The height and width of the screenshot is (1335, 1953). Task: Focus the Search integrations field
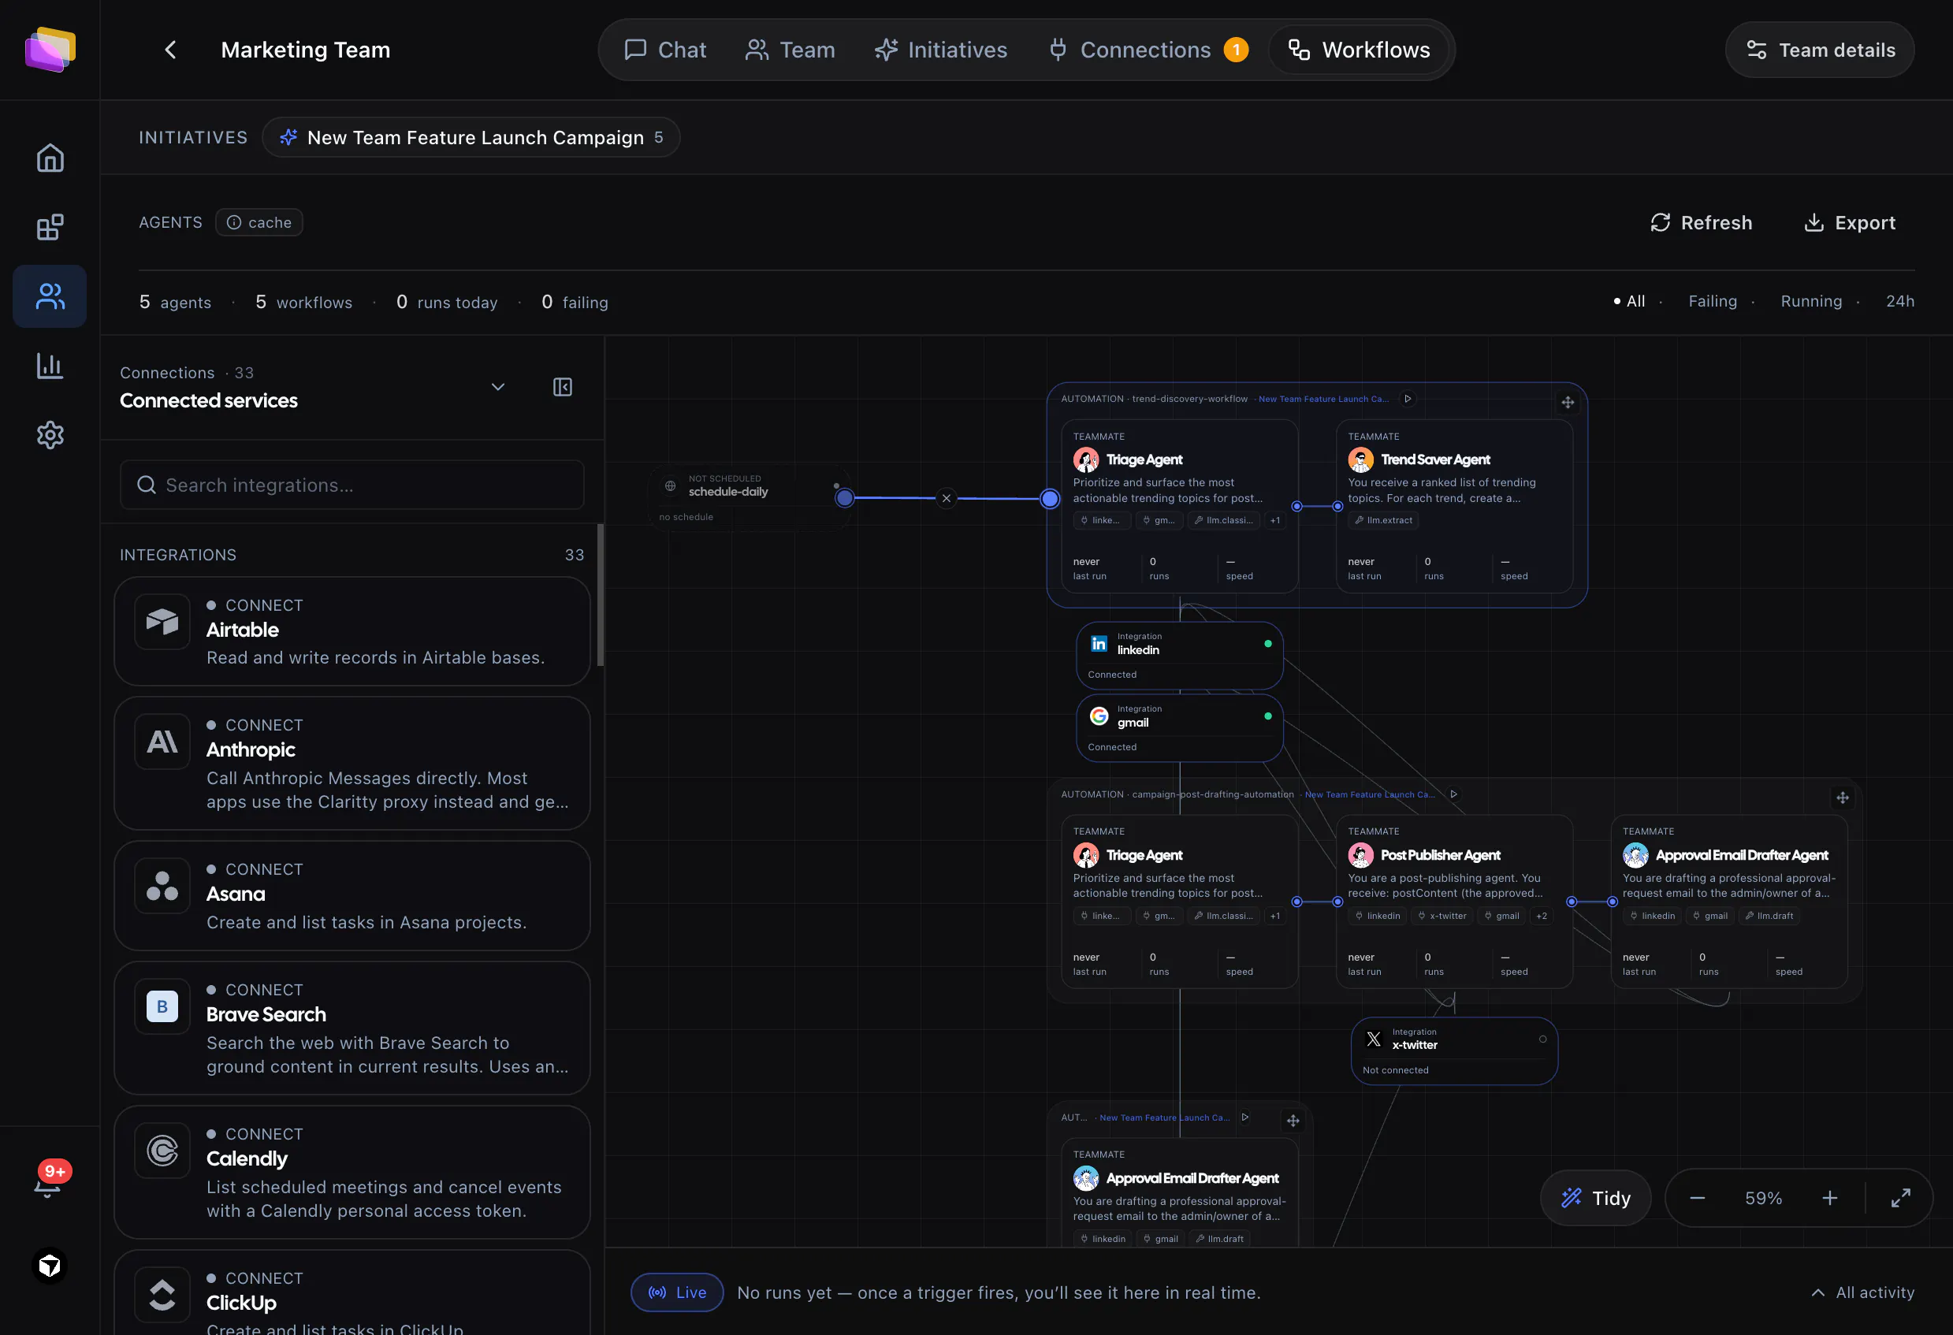coord(352,485)
